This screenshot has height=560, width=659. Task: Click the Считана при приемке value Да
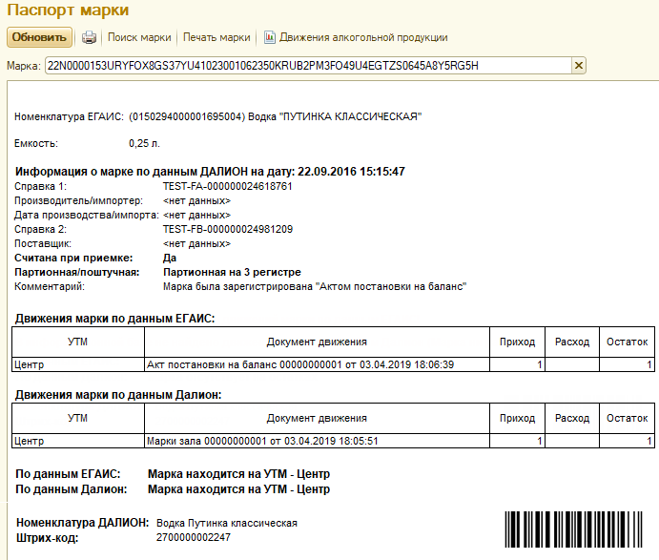click(x=170, y=258)
